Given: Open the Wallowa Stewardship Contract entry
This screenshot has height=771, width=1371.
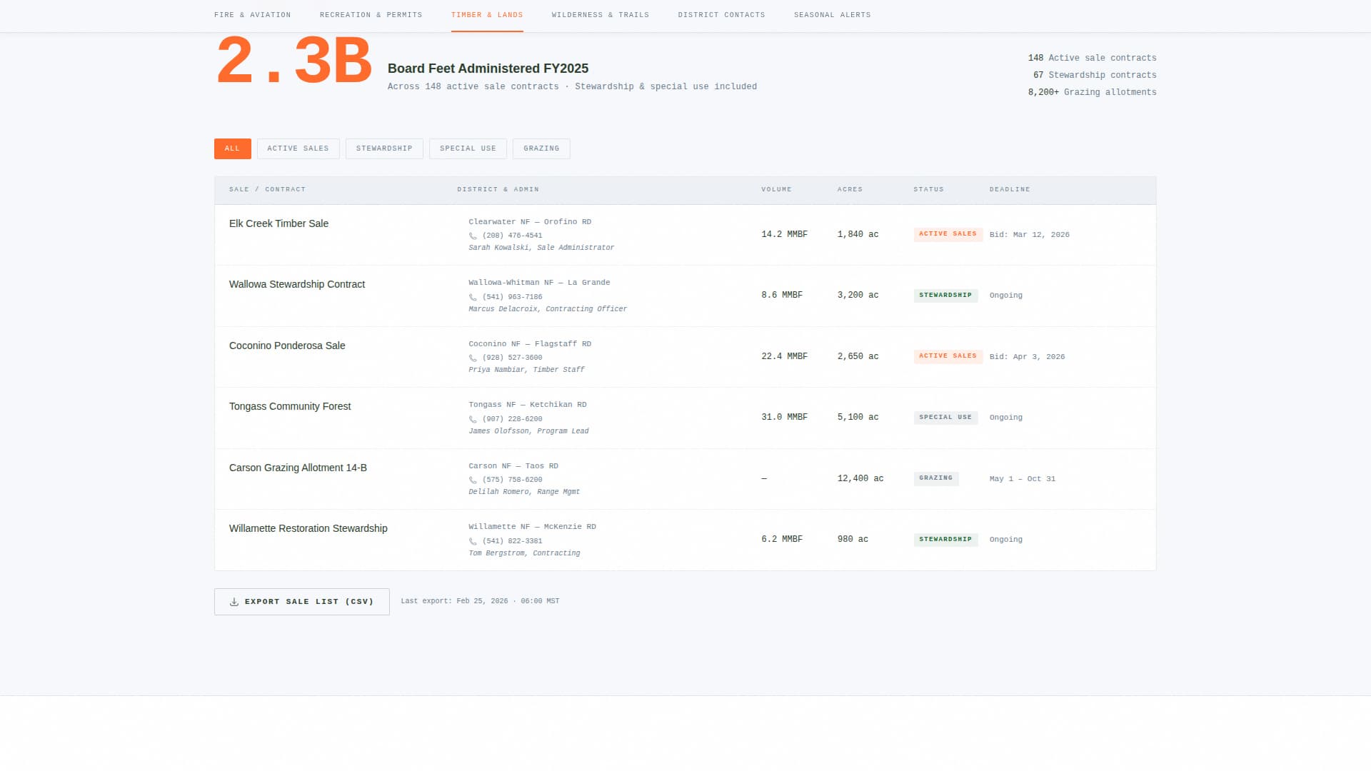Looking at the screenshot, I should point(296,284).
